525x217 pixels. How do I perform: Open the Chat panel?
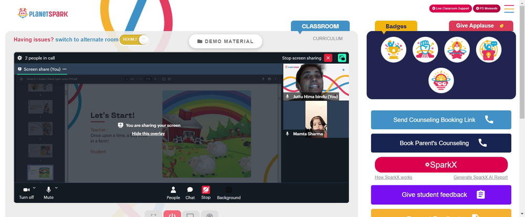pos(190,193)
